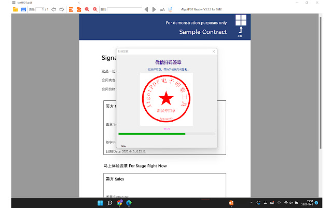
Task: Focus the search text field in toolbar
Action: (x=125, y=9)
